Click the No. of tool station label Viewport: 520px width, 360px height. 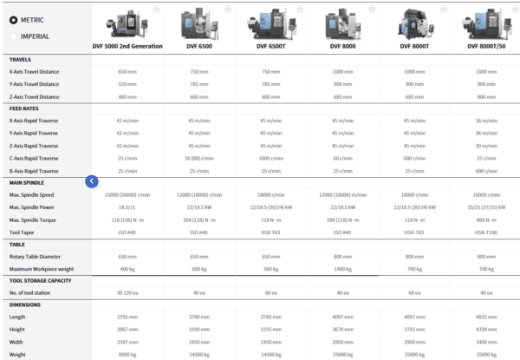coord(29,292)
